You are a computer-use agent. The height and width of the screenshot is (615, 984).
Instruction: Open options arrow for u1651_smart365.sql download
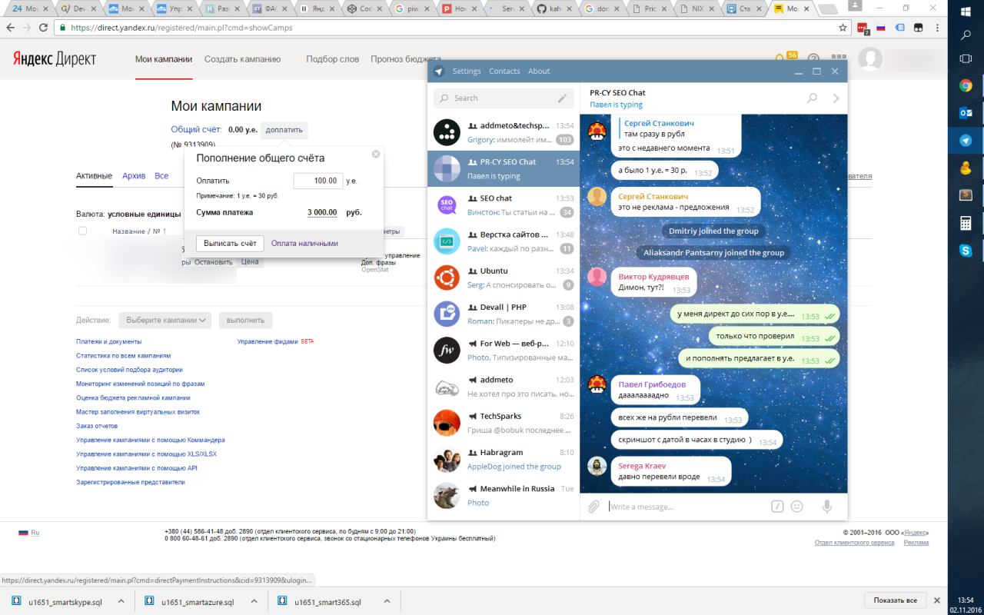tap(386, 602)
